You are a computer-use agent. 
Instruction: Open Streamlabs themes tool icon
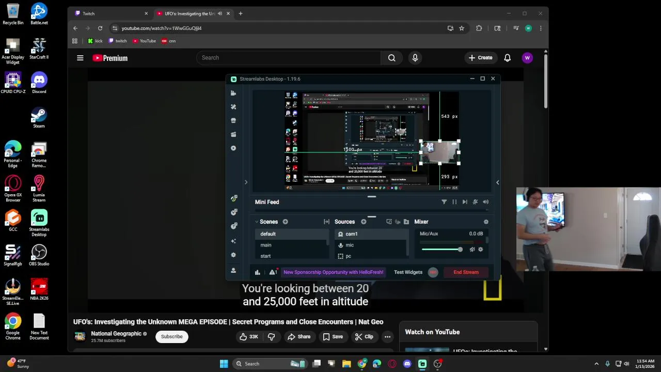(233, 106)
